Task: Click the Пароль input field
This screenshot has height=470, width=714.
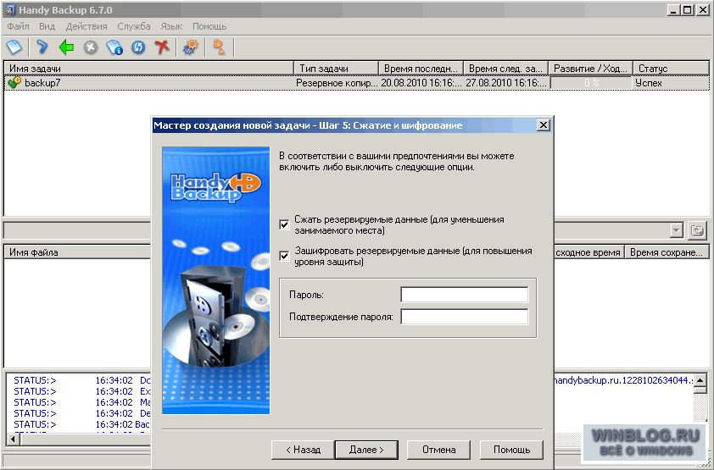Action: pyautogui.click(x=465, y=295)
